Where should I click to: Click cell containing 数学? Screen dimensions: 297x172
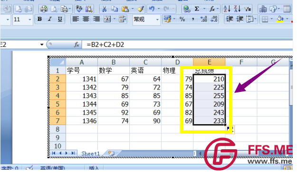click(114, 71)
